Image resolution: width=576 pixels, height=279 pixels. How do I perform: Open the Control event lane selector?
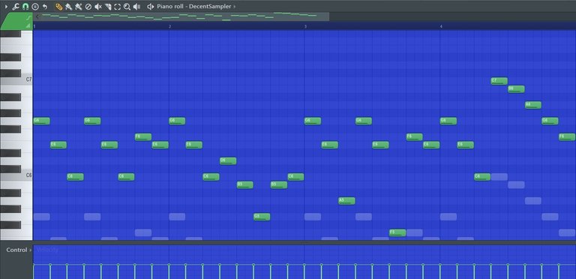[x=17, y=250]
